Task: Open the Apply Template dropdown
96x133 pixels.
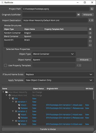Action: [60, 80]
